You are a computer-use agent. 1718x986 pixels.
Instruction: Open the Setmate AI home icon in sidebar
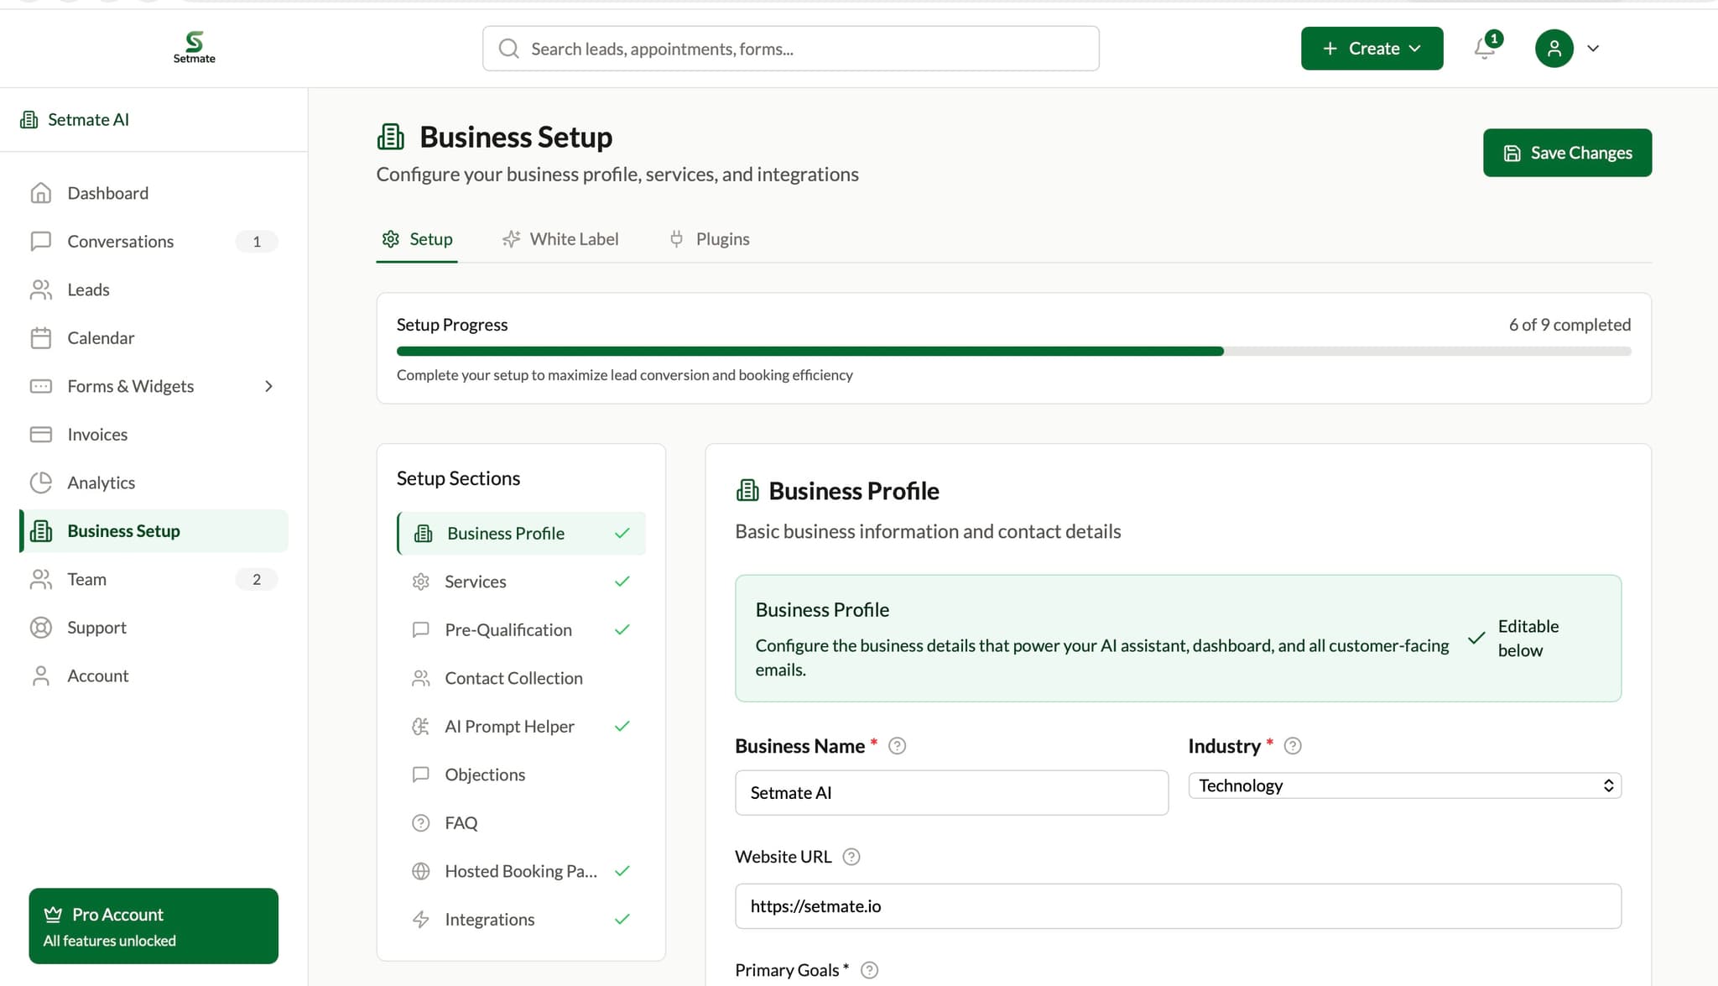pyautogui.click(x=29, y=119)
